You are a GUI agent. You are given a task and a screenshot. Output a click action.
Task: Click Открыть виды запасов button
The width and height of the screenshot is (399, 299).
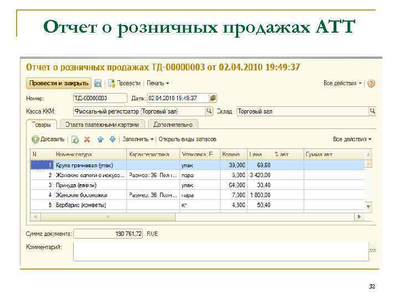pos(187,140)
